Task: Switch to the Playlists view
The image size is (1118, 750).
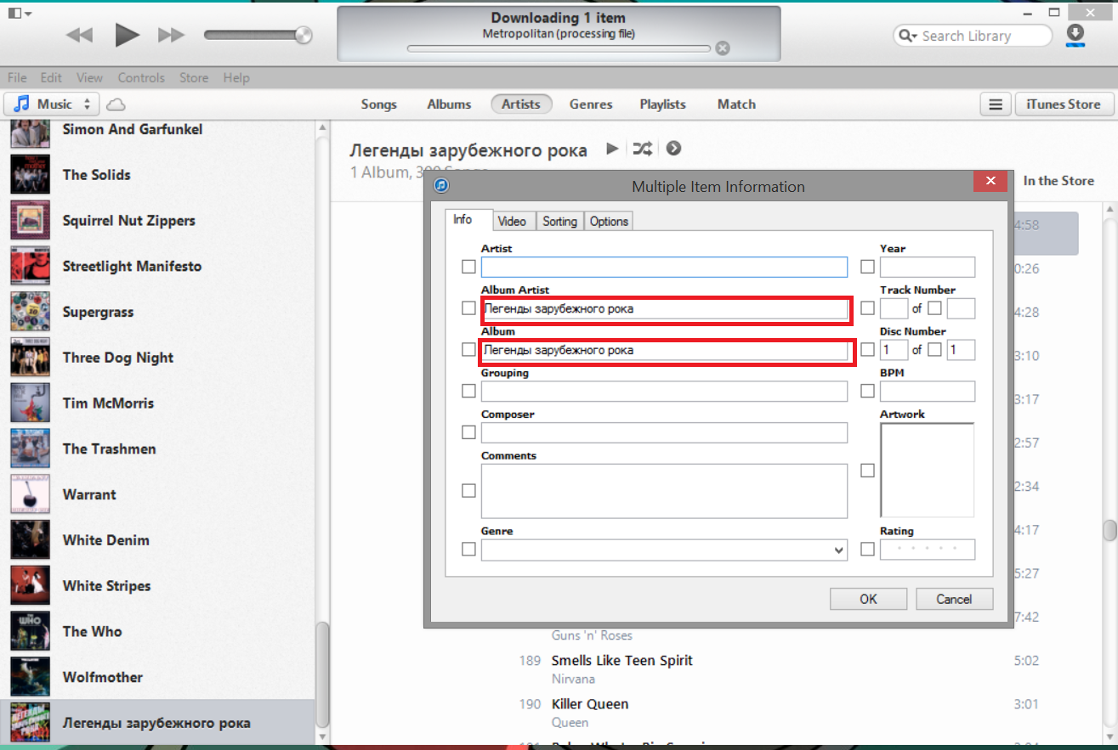Action: pos(663,104)
